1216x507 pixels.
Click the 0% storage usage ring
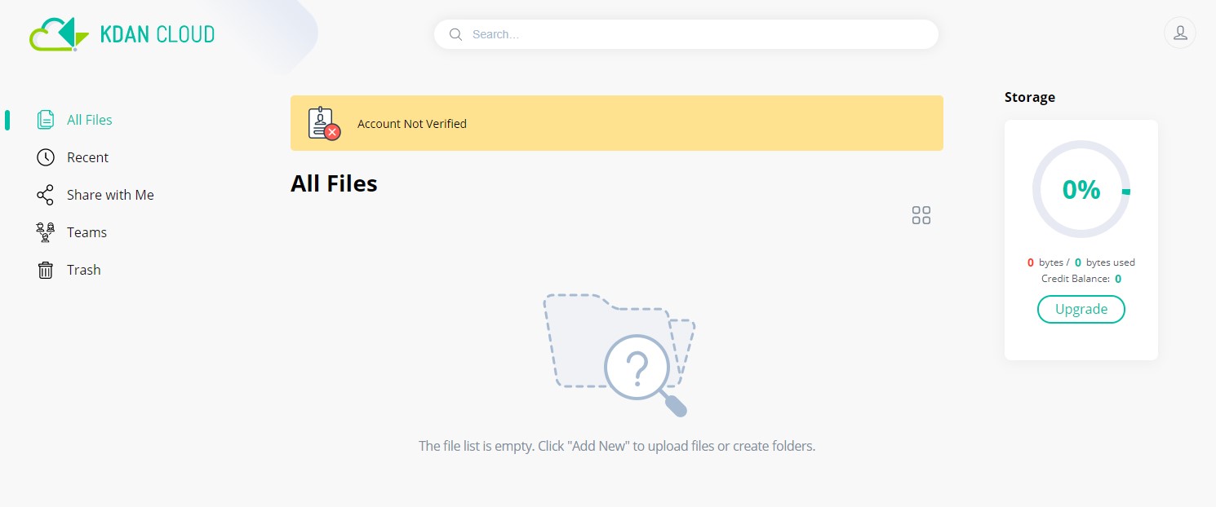point(1081,189)
